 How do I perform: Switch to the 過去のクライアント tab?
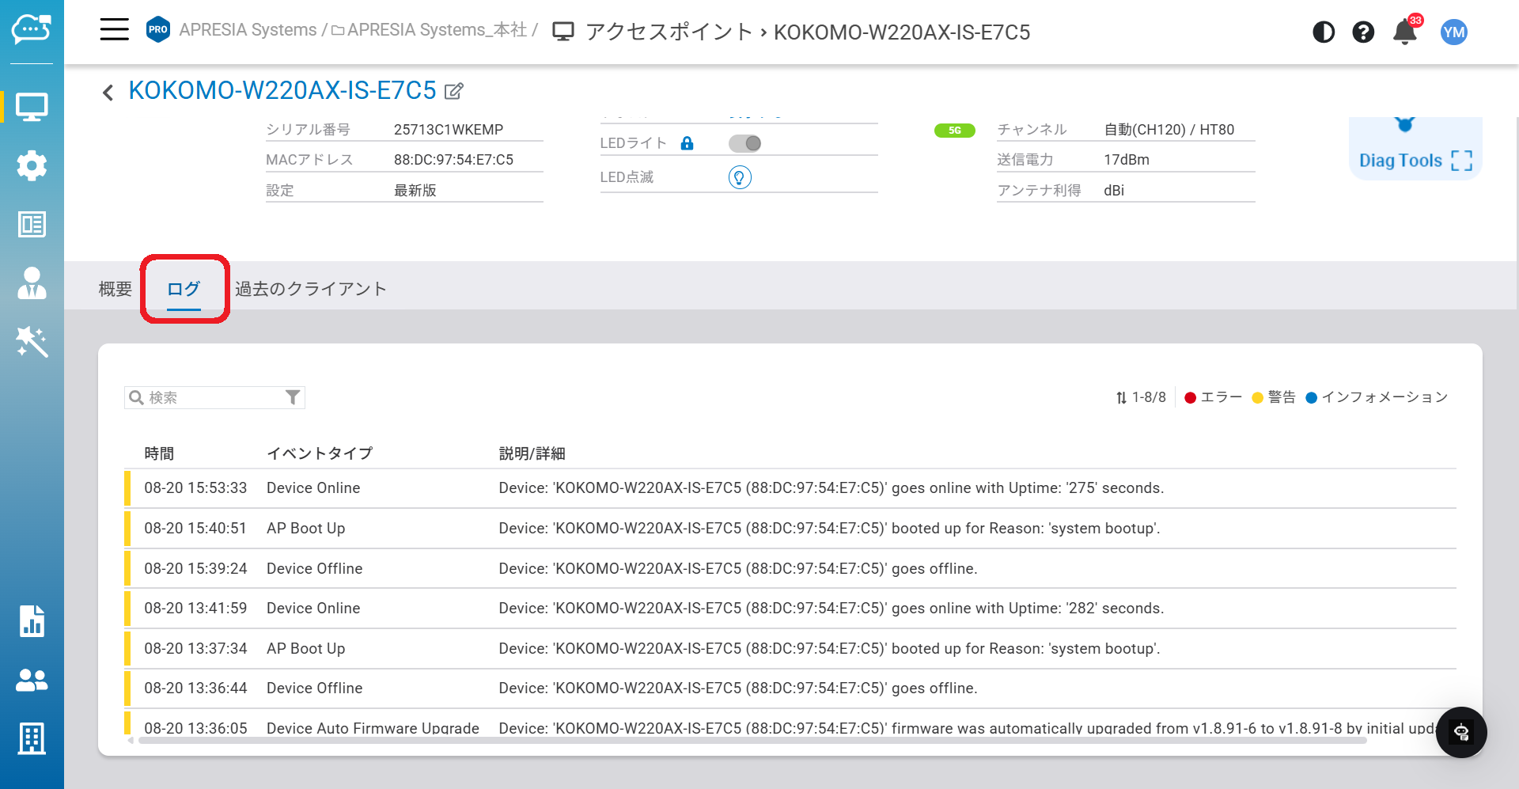pyautogui.click(x=310, y=289)
